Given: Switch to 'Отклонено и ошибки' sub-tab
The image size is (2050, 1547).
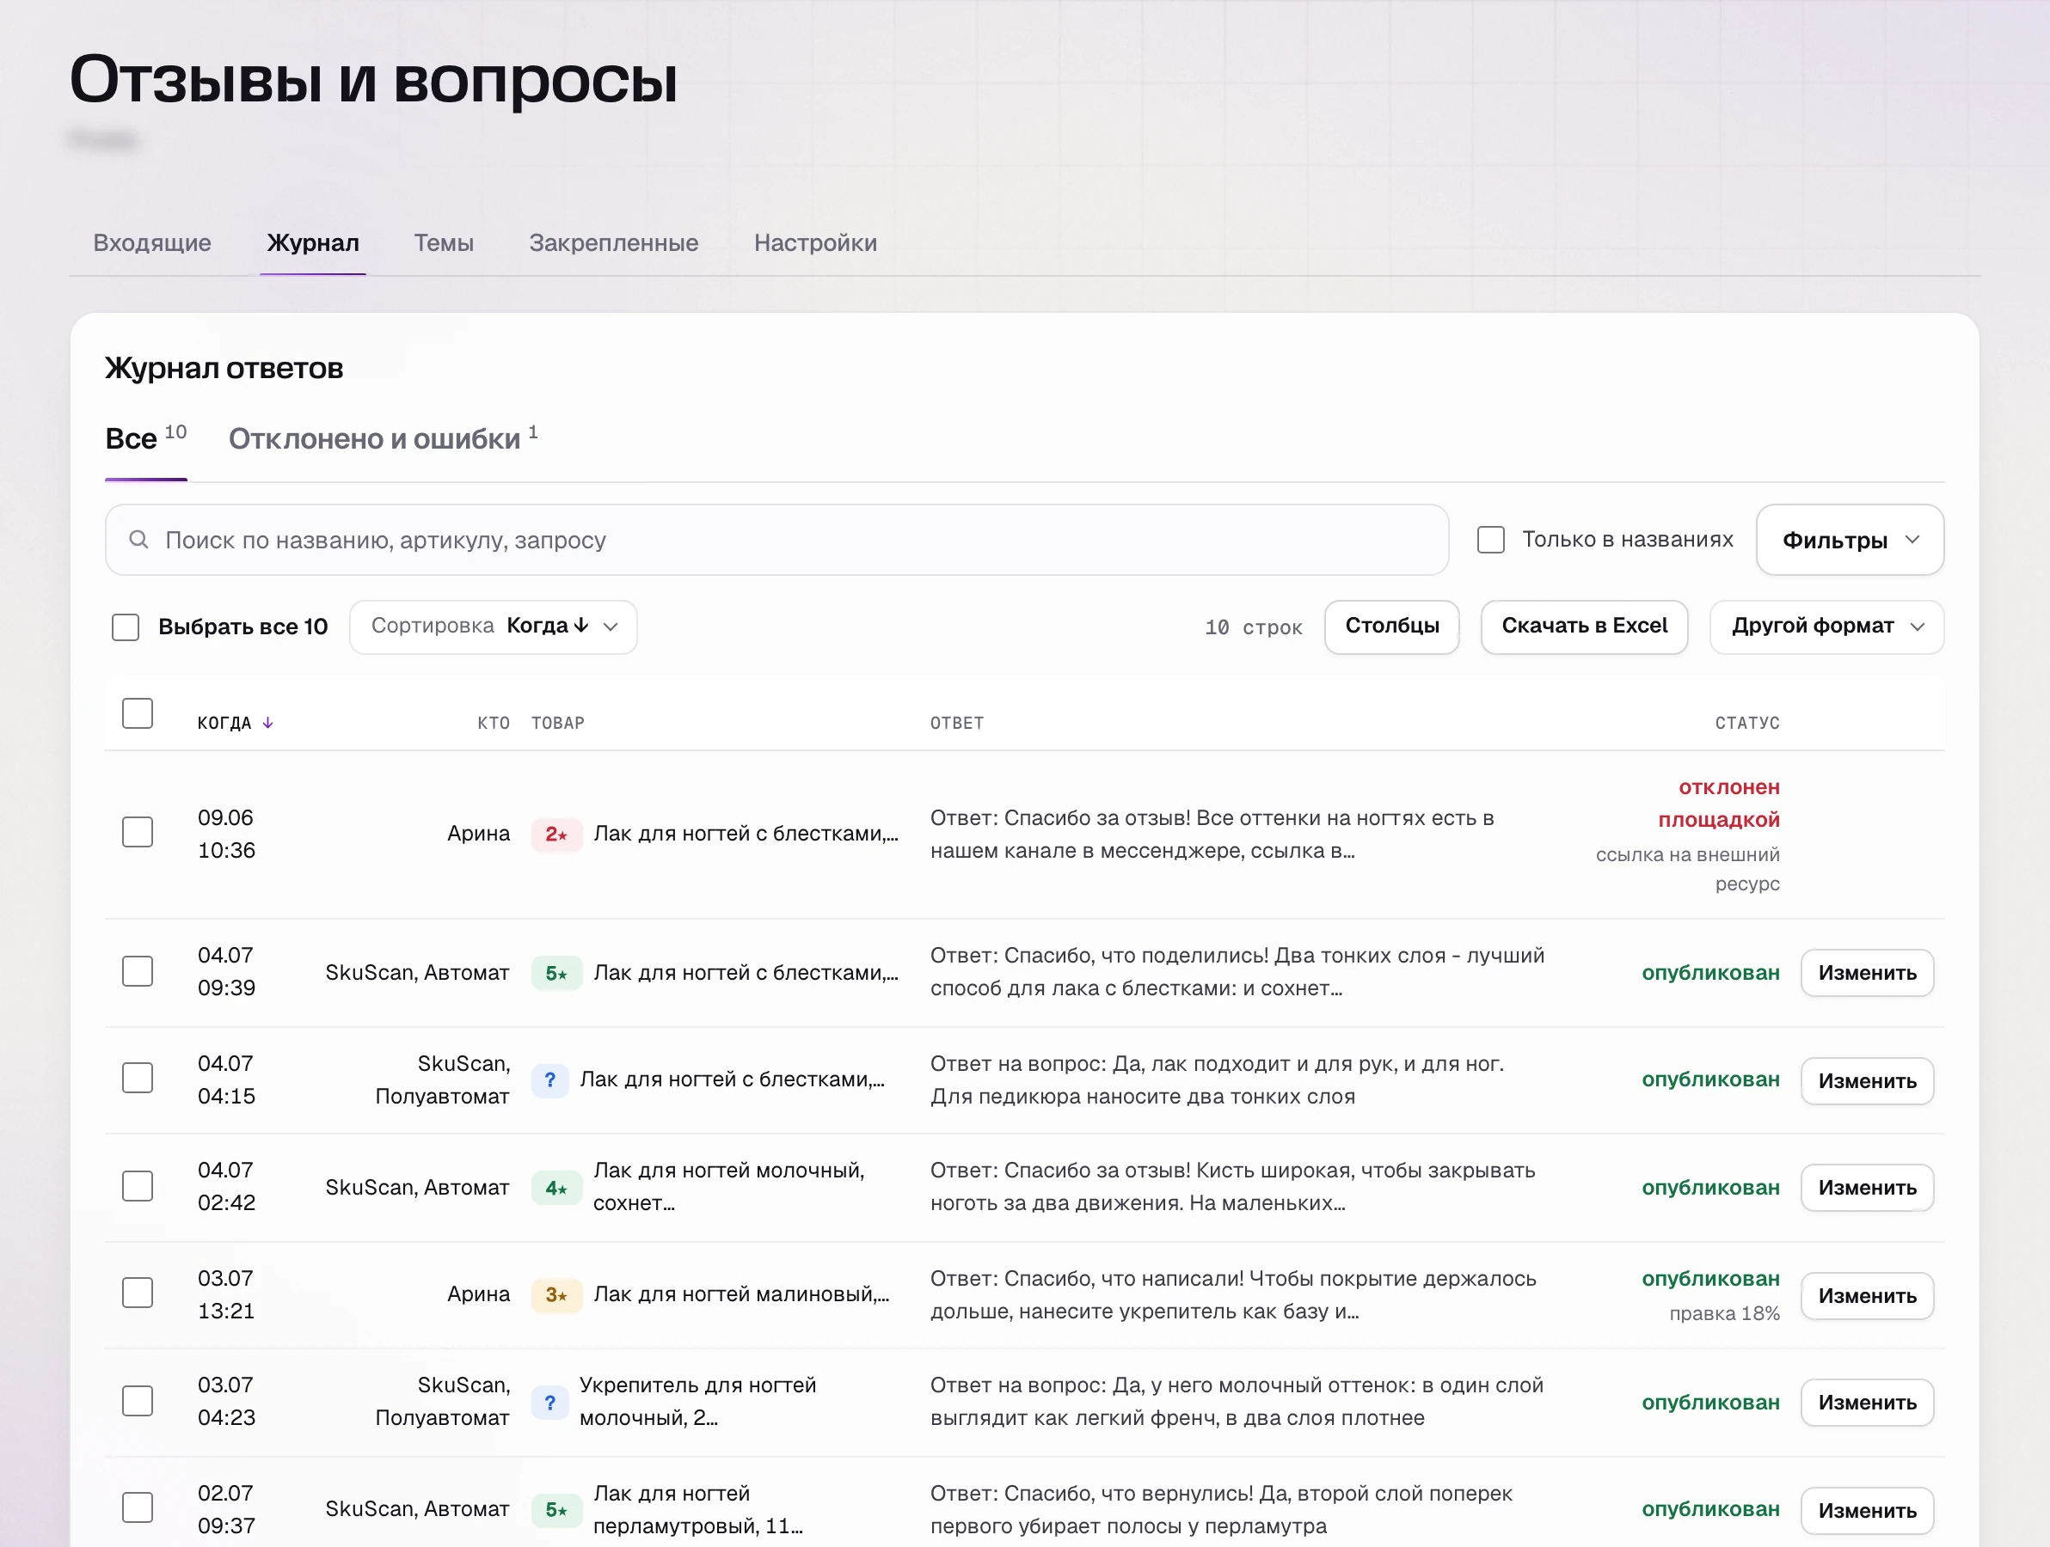Looking at the screenshot, I should (383, 438).
